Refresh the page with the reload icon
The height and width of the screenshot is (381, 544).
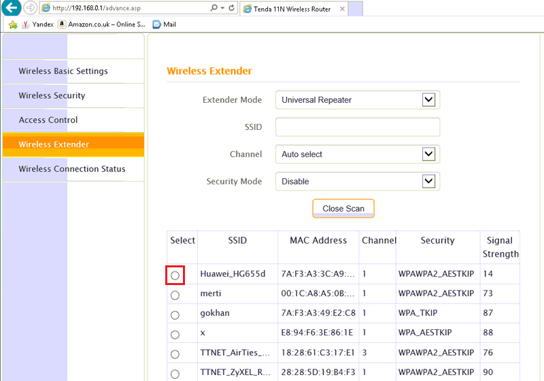232,8
